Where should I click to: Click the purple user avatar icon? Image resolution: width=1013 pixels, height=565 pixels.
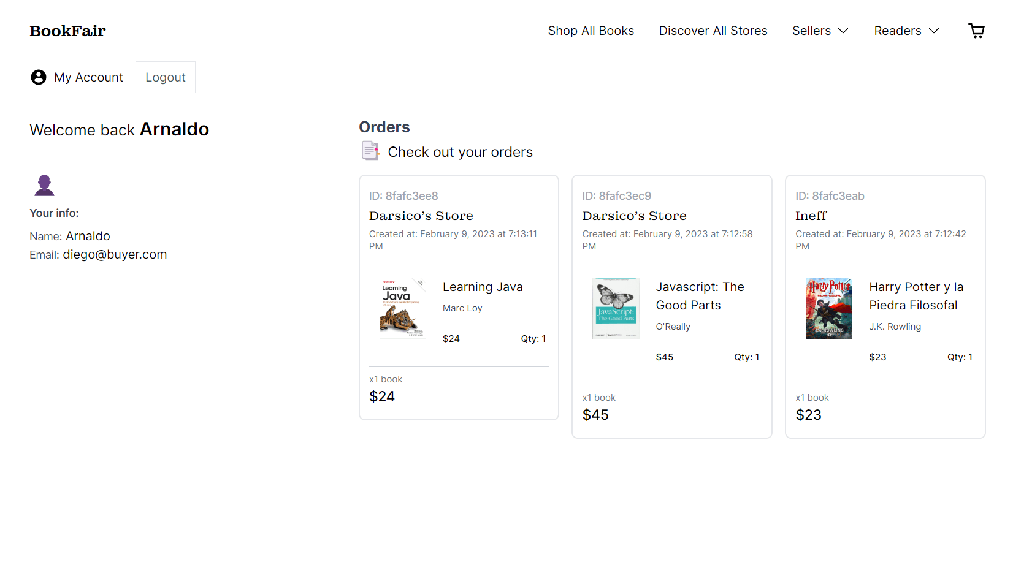pyautogui.click(x=44, y=185)
